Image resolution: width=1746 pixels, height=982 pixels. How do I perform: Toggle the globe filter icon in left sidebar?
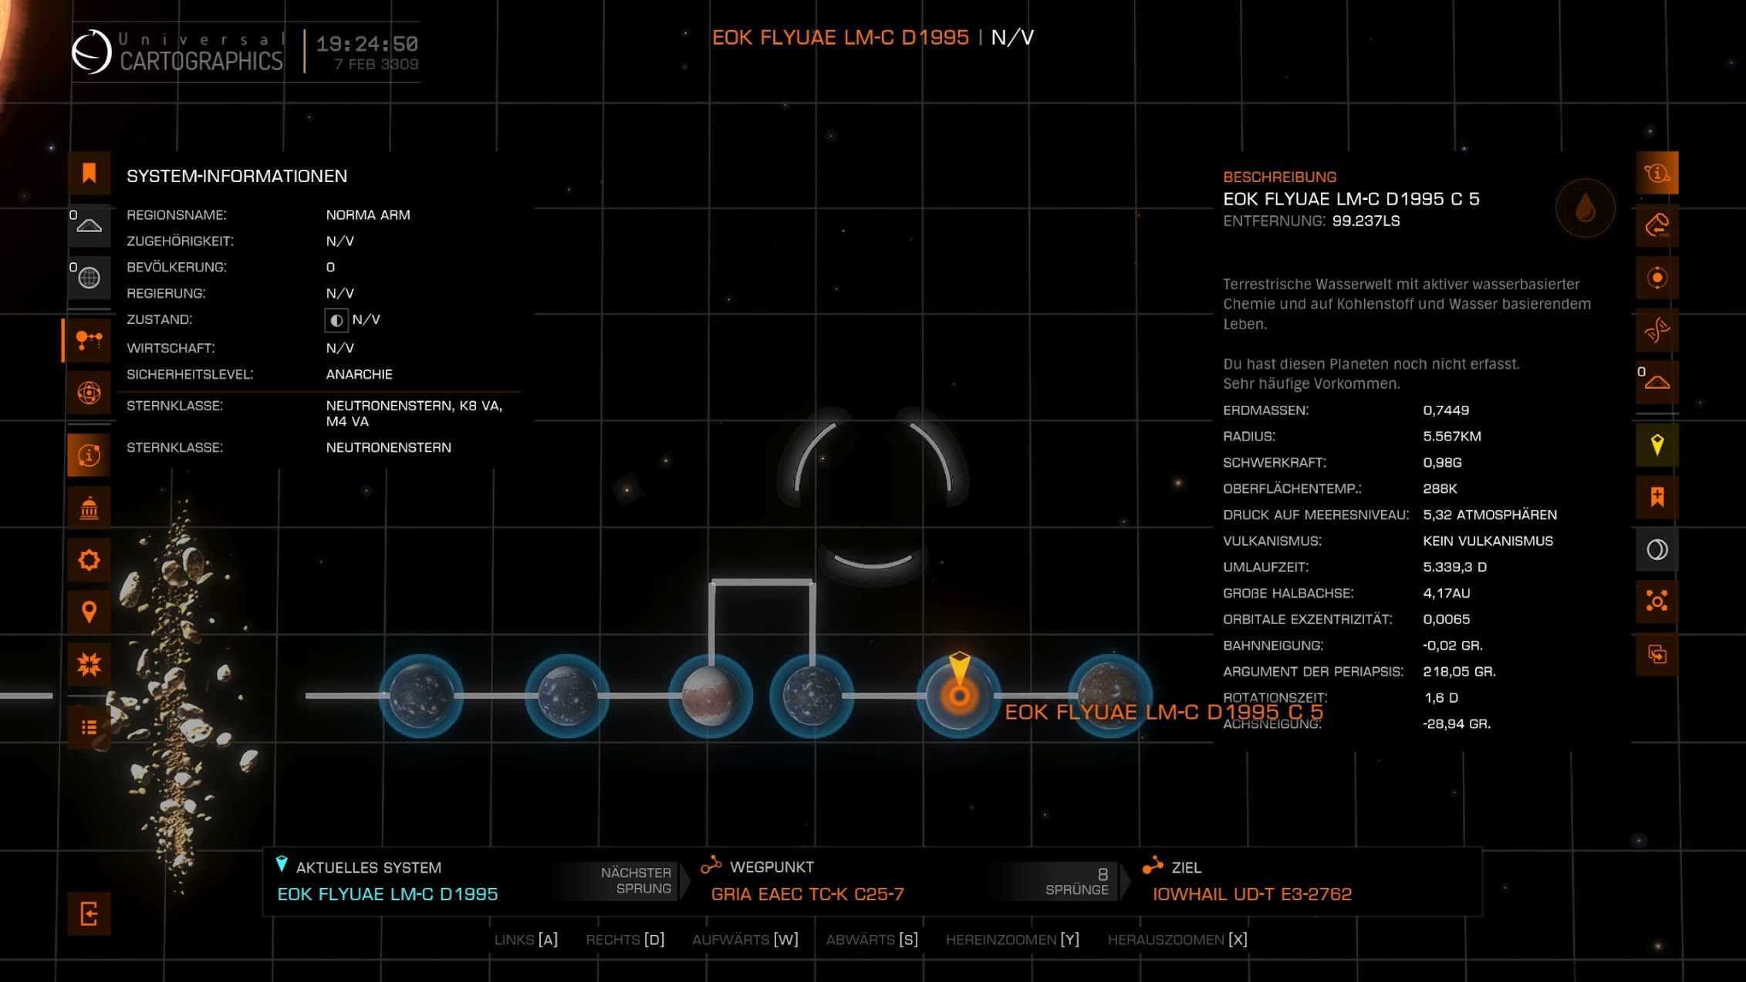coord(89,277)
